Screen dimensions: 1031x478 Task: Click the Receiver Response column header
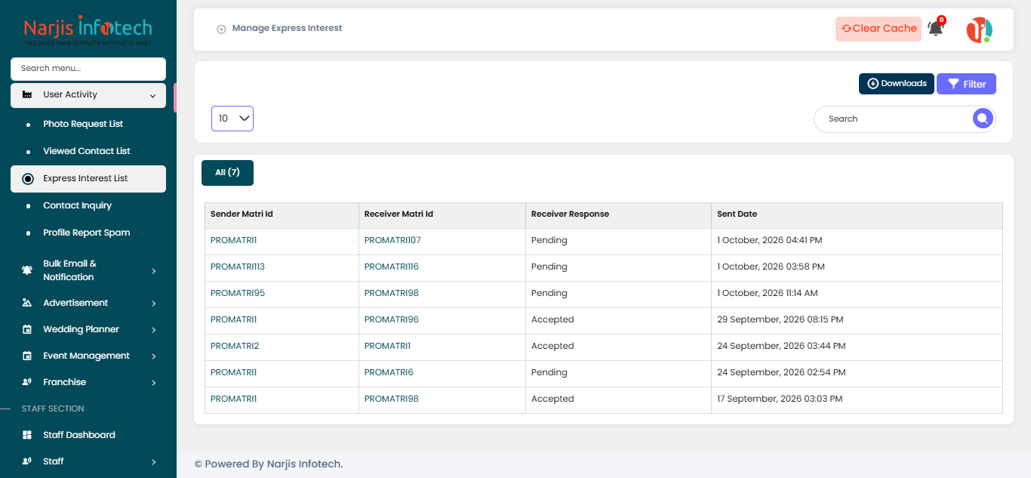[x=618, y=215]
